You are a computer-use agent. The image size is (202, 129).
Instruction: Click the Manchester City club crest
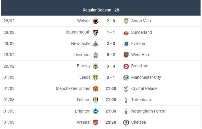point(126,78)
